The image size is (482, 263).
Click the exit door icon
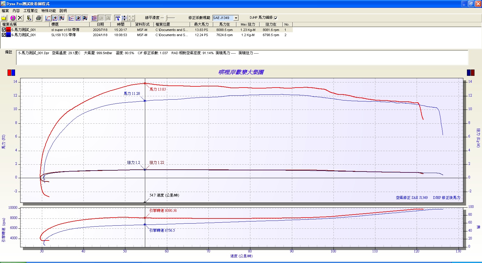click(29, 18)
